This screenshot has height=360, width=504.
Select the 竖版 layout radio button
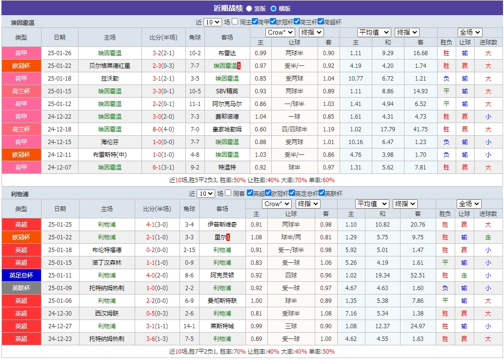(x=249, y=8)
